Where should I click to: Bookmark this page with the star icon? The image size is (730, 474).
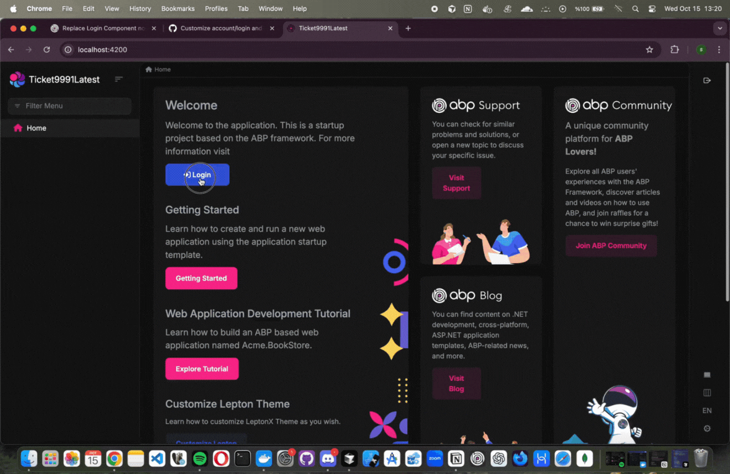pos(649,50)
